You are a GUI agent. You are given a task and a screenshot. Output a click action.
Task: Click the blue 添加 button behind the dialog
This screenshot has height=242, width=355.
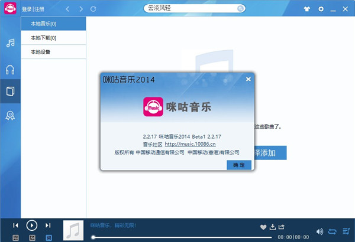click(270, 153)
